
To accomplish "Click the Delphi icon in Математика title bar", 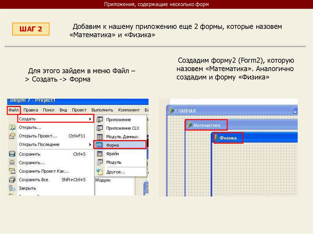I will pos(190,125).
